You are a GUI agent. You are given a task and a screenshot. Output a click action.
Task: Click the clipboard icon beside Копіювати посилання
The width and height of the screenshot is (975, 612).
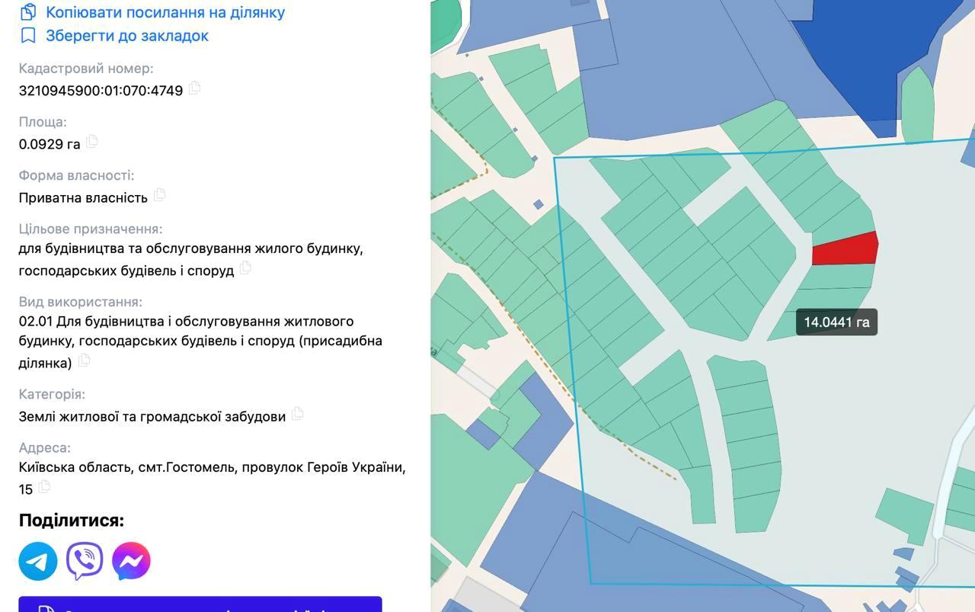tap(28, 12)
